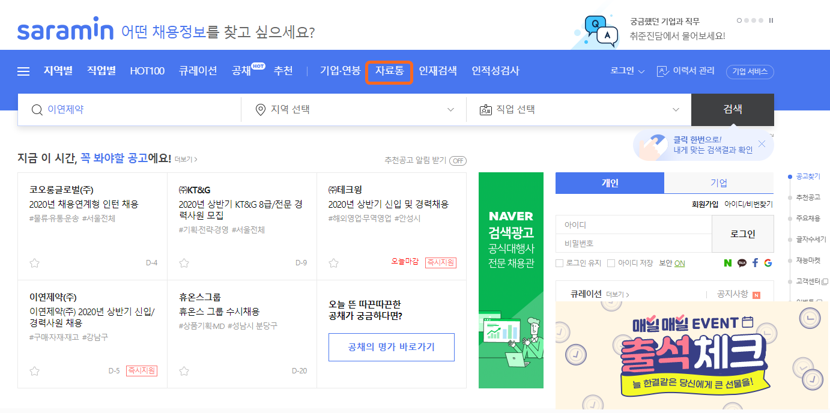Screen dimensions: 830x413
Task: Click 즉시지원 on 테크윙 posting
Action: [441, 262]
